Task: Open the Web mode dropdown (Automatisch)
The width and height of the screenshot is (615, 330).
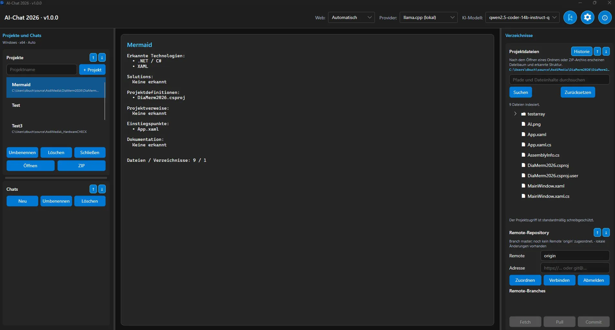Action: (351, 17)
